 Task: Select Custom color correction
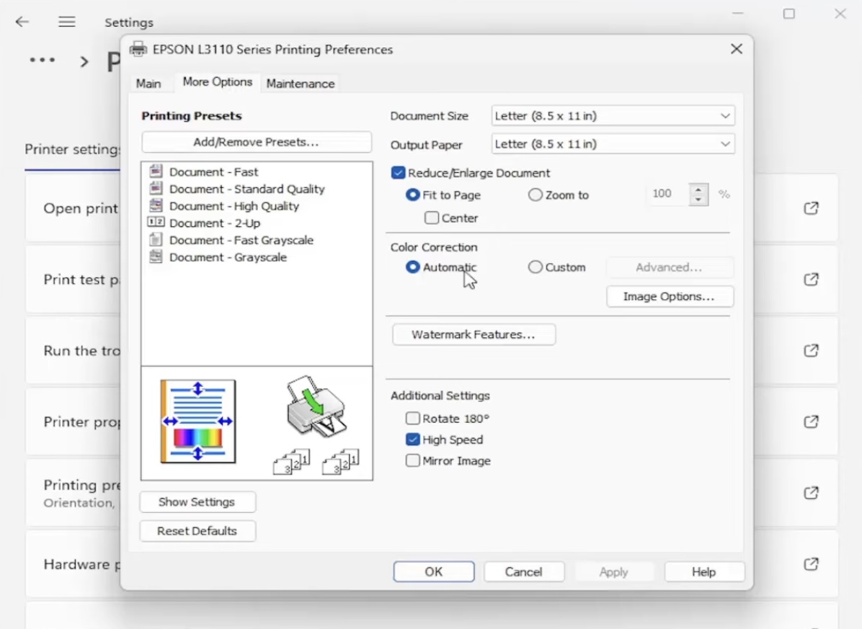[x=535, y=267]
